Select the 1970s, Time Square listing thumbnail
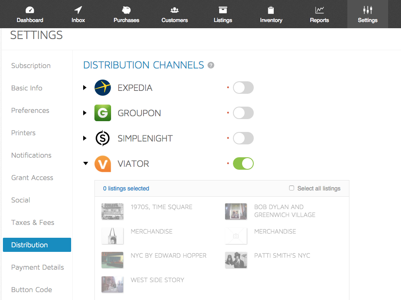Image resolution: width=401 pixels, height=300 pixels. tap(112, 212)
